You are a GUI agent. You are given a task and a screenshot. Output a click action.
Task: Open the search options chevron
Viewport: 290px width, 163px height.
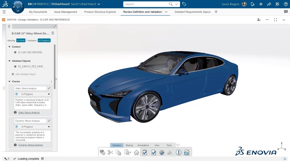pos(177,4)
